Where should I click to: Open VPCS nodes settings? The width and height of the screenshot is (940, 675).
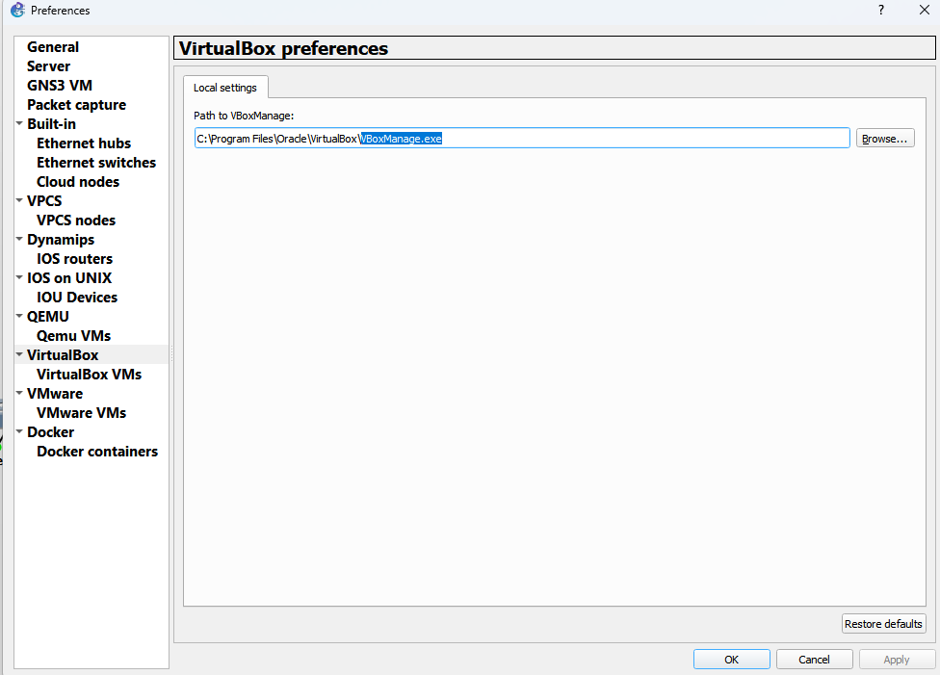click(x=75, y=220)
